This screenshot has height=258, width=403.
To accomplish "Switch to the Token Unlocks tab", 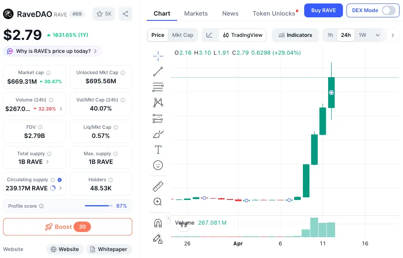I will coord(274,13).
